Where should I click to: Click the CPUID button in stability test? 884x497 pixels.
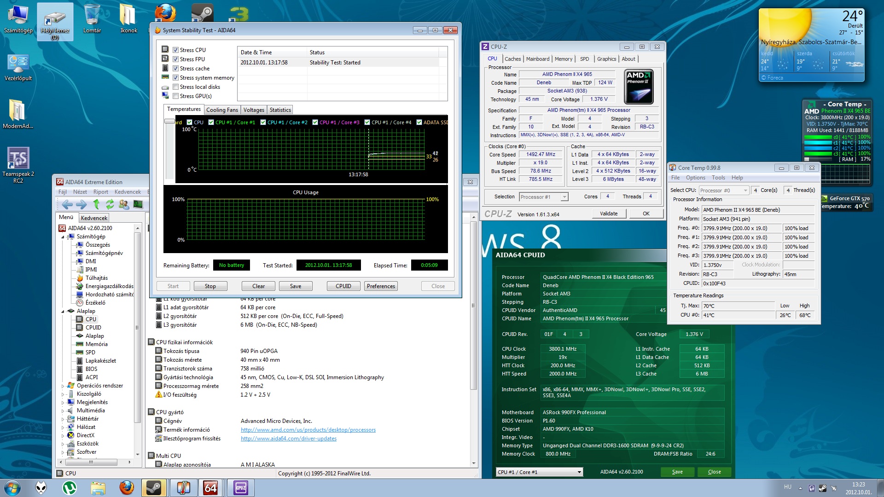(343, 286)
